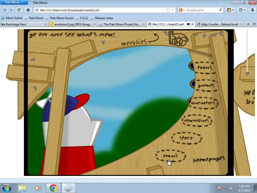
Task: Open the network tray icon
Action: coord(226,188)
